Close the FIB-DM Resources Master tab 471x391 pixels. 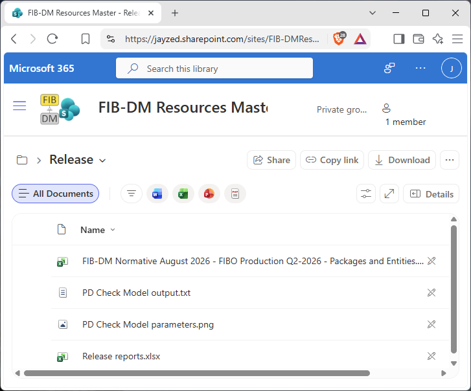151,13
